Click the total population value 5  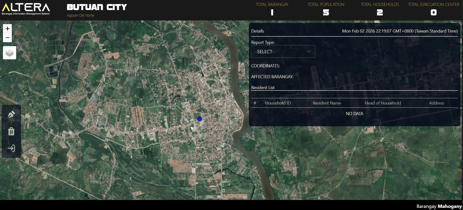point(326,12)
